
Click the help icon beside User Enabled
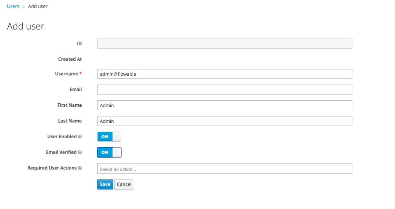[x=80, y=137]
